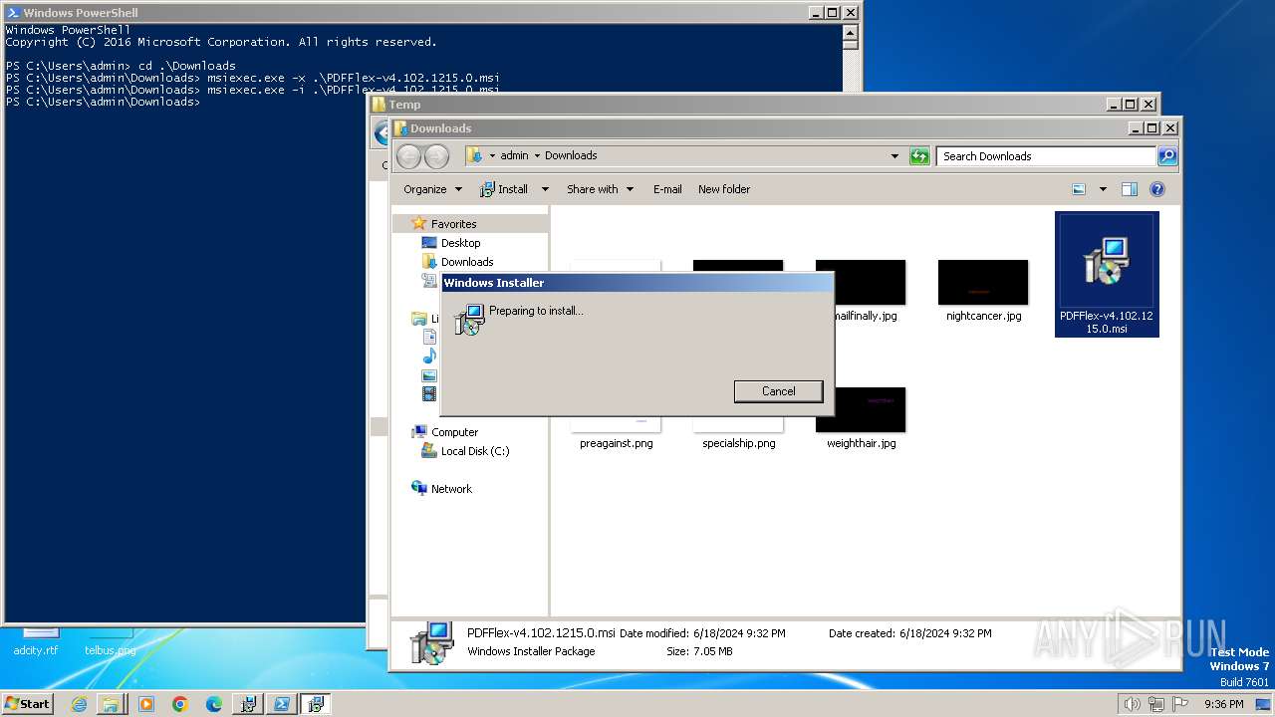Click the search magnifier button
This screenshot has width=1275, height=717.
point(1167,156)
